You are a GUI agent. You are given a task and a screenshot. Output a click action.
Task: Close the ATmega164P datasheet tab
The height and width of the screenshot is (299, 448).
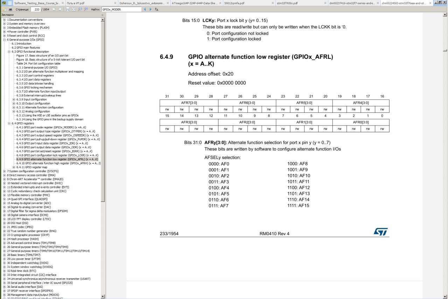pyautogui.click(x=220, y=3)
